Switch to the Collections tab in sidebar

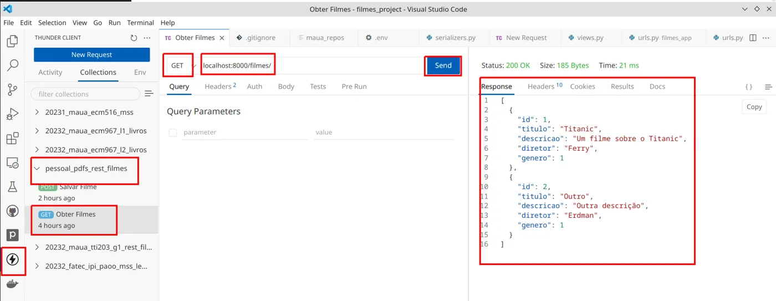[x=98, y=73]
